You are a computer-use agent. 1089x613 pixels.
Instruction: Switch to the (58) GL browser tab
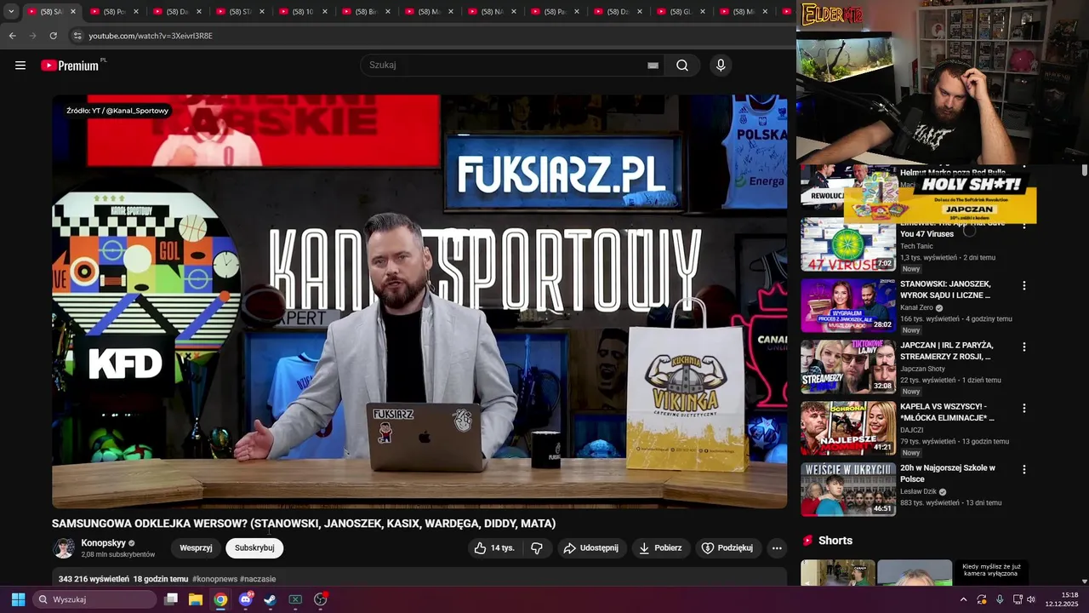tap(681, 12)
